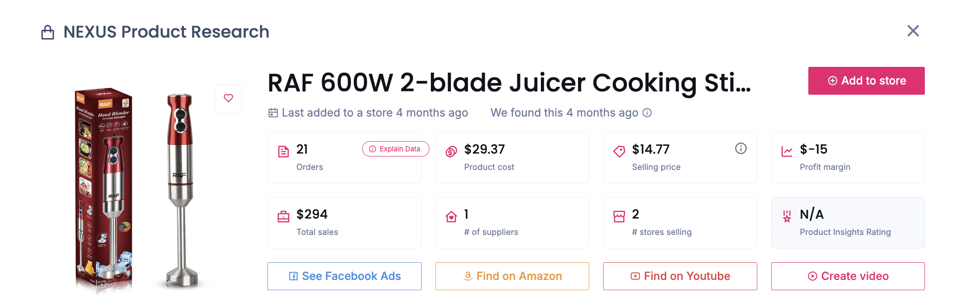Search product via Find on Amazon
The height and width of the screenshot is (299, 962).
click(512, 276)
